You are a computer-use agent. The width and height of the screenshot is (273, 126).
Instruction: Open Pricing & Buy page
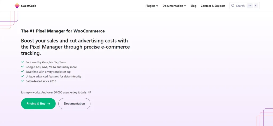pos(38,104)
